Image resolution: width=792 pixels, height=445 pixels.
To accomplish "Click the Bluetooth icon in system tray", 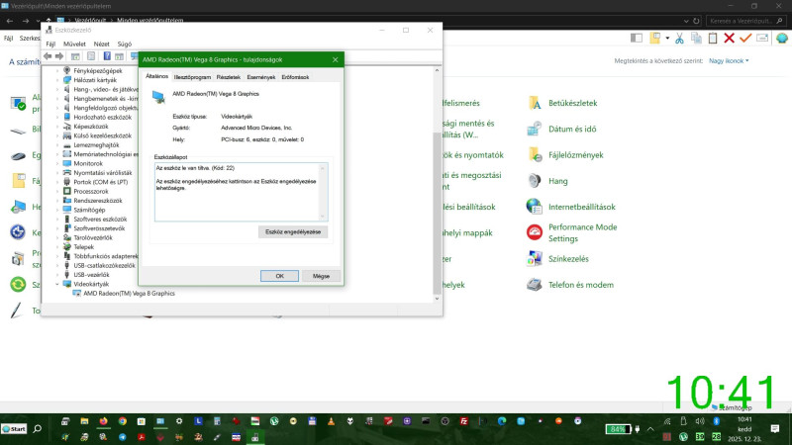I will 716,421.
